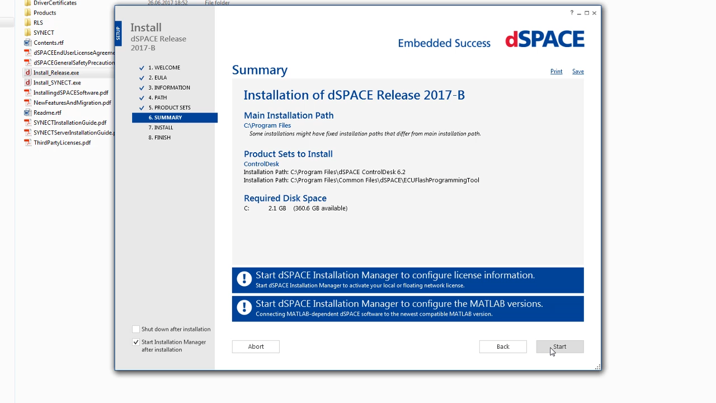
Task: Click the Products folder icon
Action: coord(27,13)
